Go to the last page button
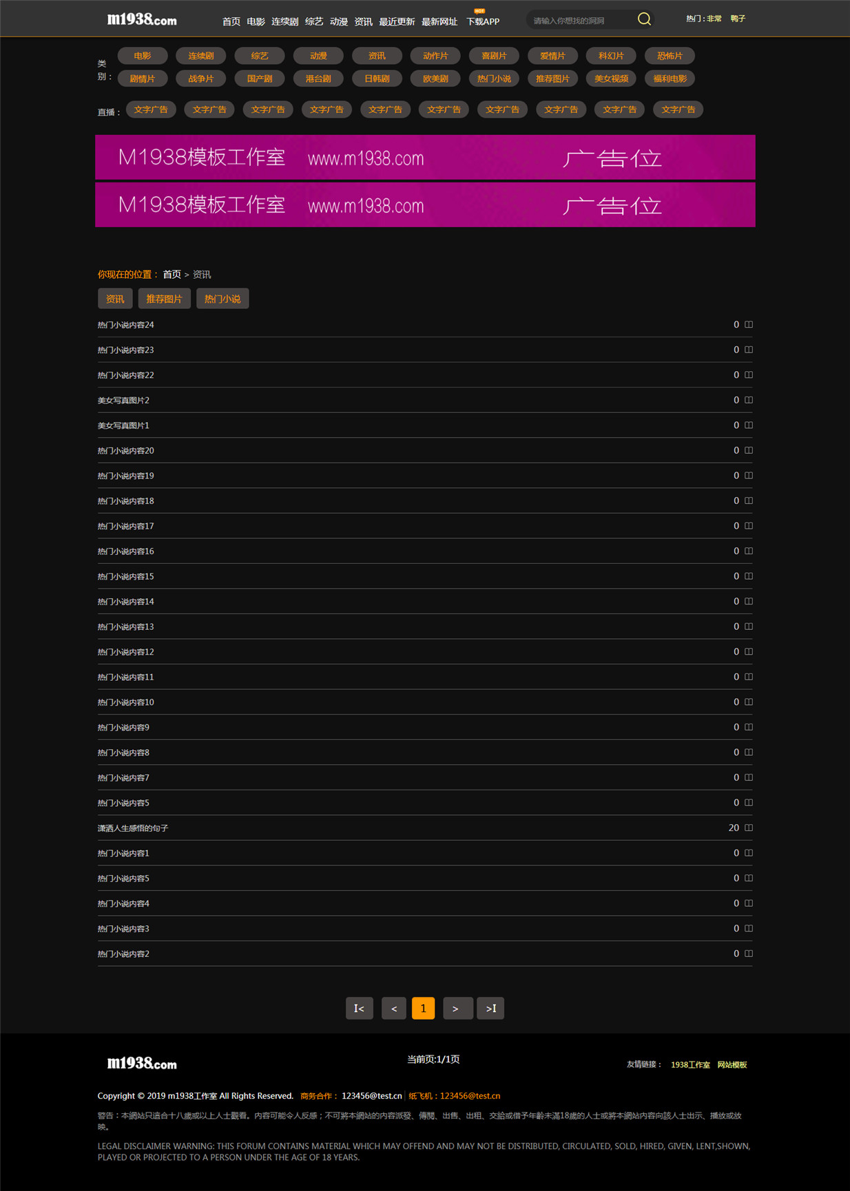The height and width of the screenshot is (1191, 850). [x=490, y=1008]
